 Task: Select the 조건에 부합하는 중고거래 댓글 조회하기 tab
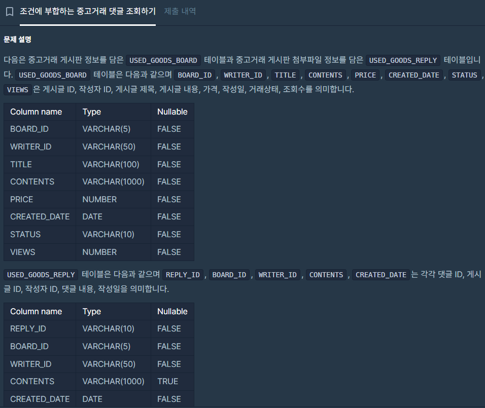pos(88,12)
